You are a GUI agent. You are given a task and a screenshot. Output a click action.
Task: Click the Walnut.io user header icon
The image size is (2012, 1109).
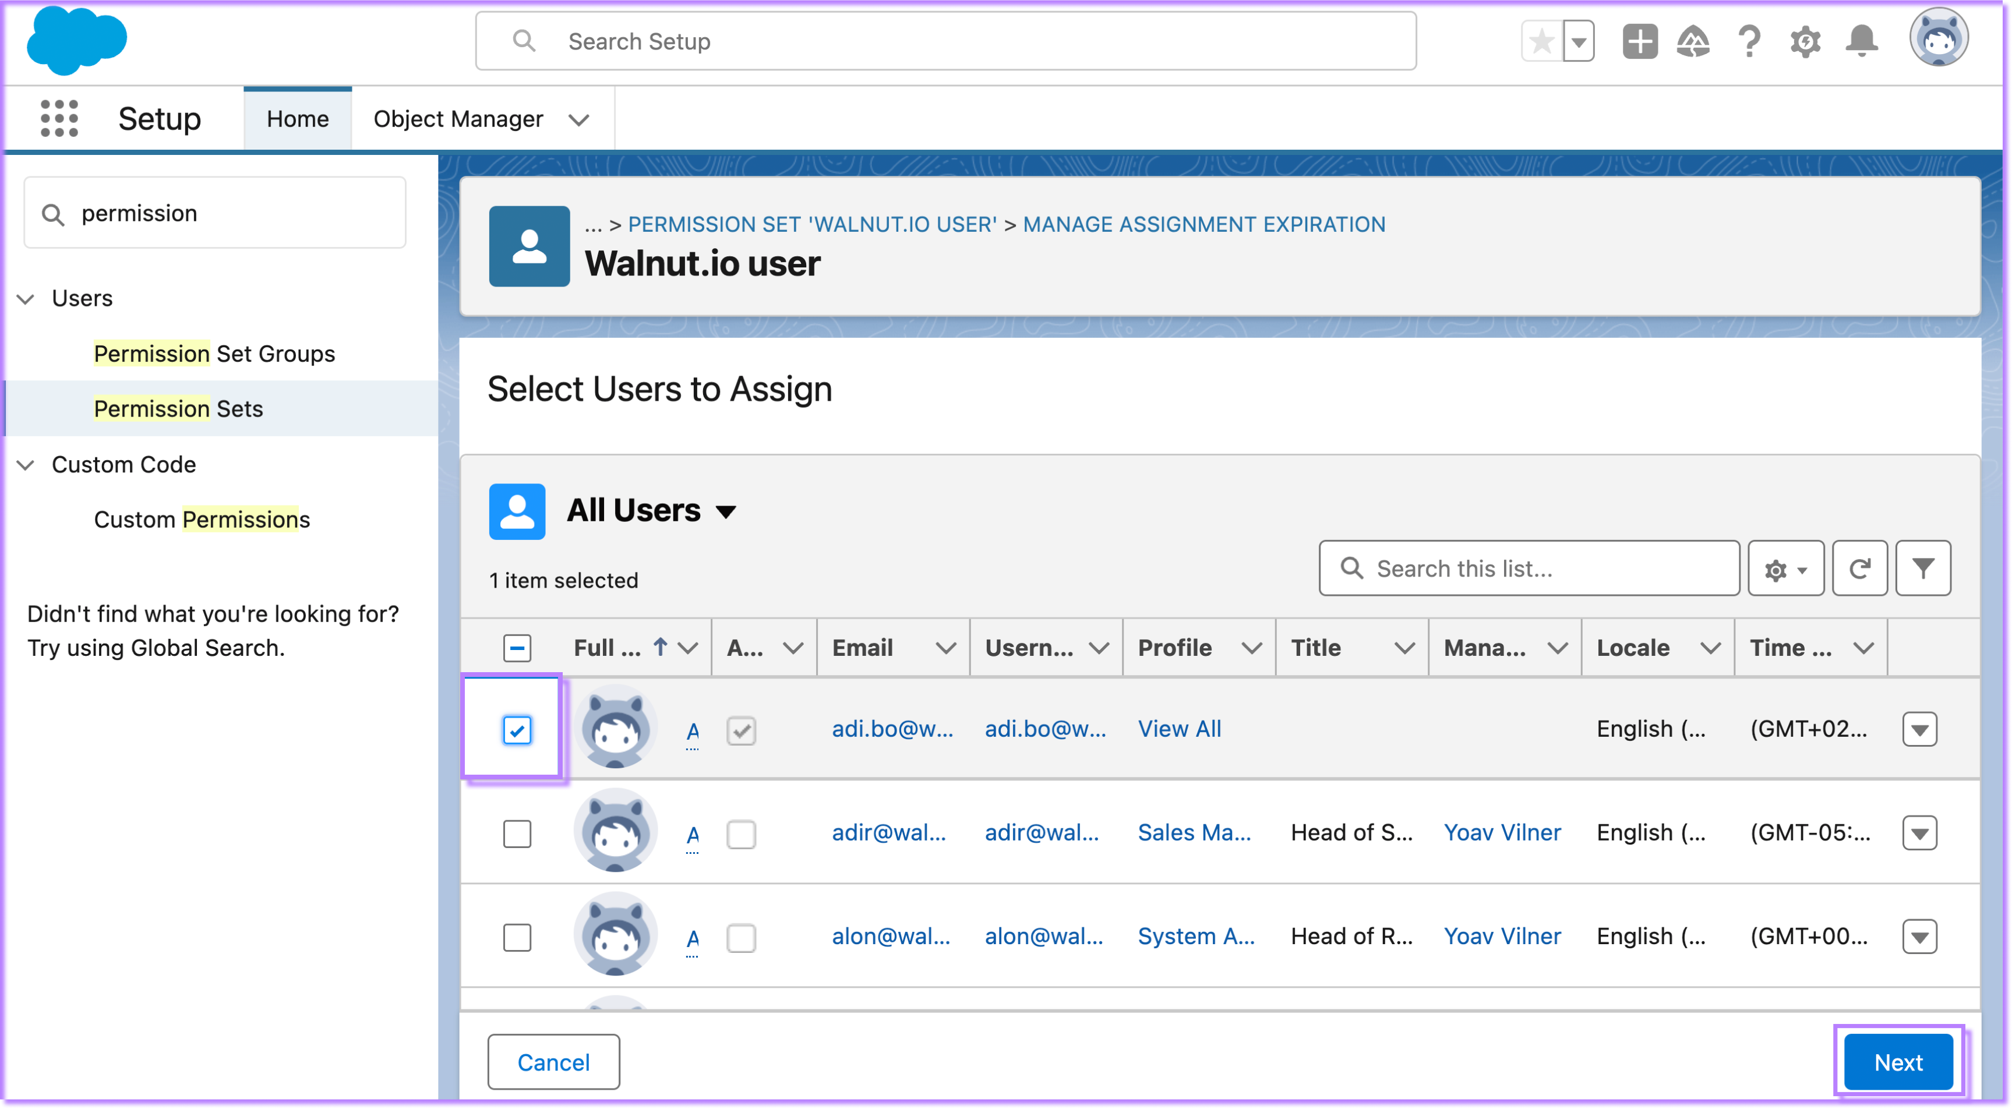coord(529,246)
